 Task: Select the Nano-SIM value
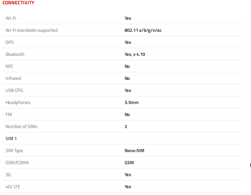point(134,151)
